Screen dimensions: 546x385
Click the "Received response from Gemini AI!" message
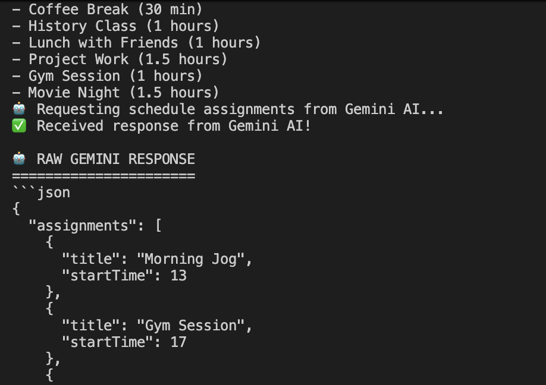tap(174, 126)
